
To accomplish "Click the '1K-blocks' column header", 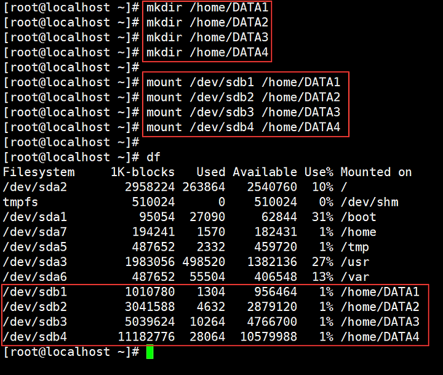I will point(143,172).
